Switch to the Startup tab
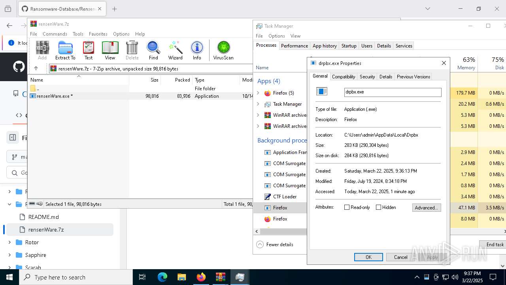Screen dimensions: 506x285 point(349,46)
